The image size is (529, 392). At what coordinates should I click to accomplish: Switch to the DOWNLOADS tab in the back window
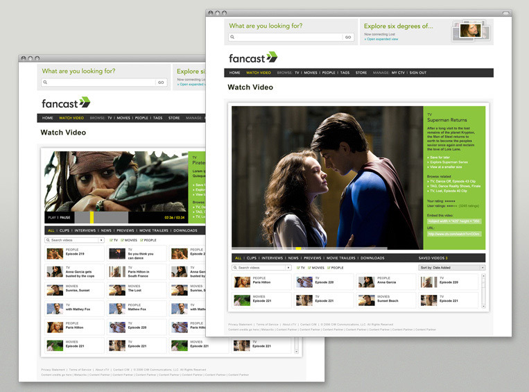coord(186,230)
